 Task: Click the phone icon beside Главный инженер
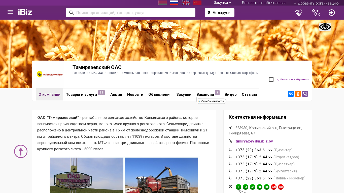click(230, 178)
